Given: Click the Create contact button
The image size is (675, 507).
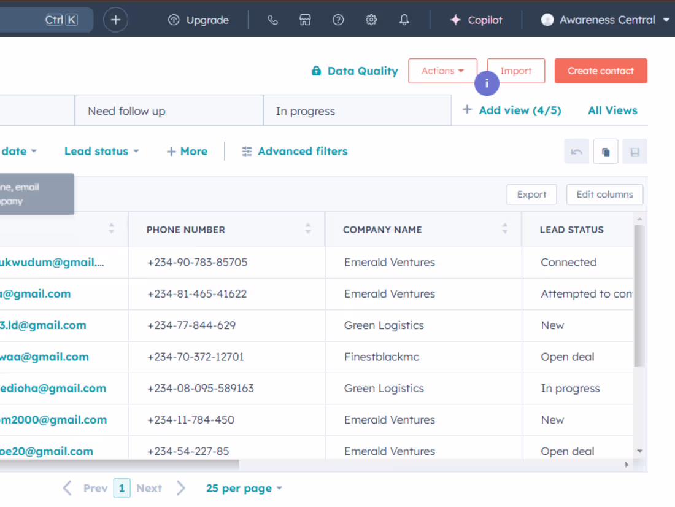Looking at the screenshot, I should tap(601, 71).
